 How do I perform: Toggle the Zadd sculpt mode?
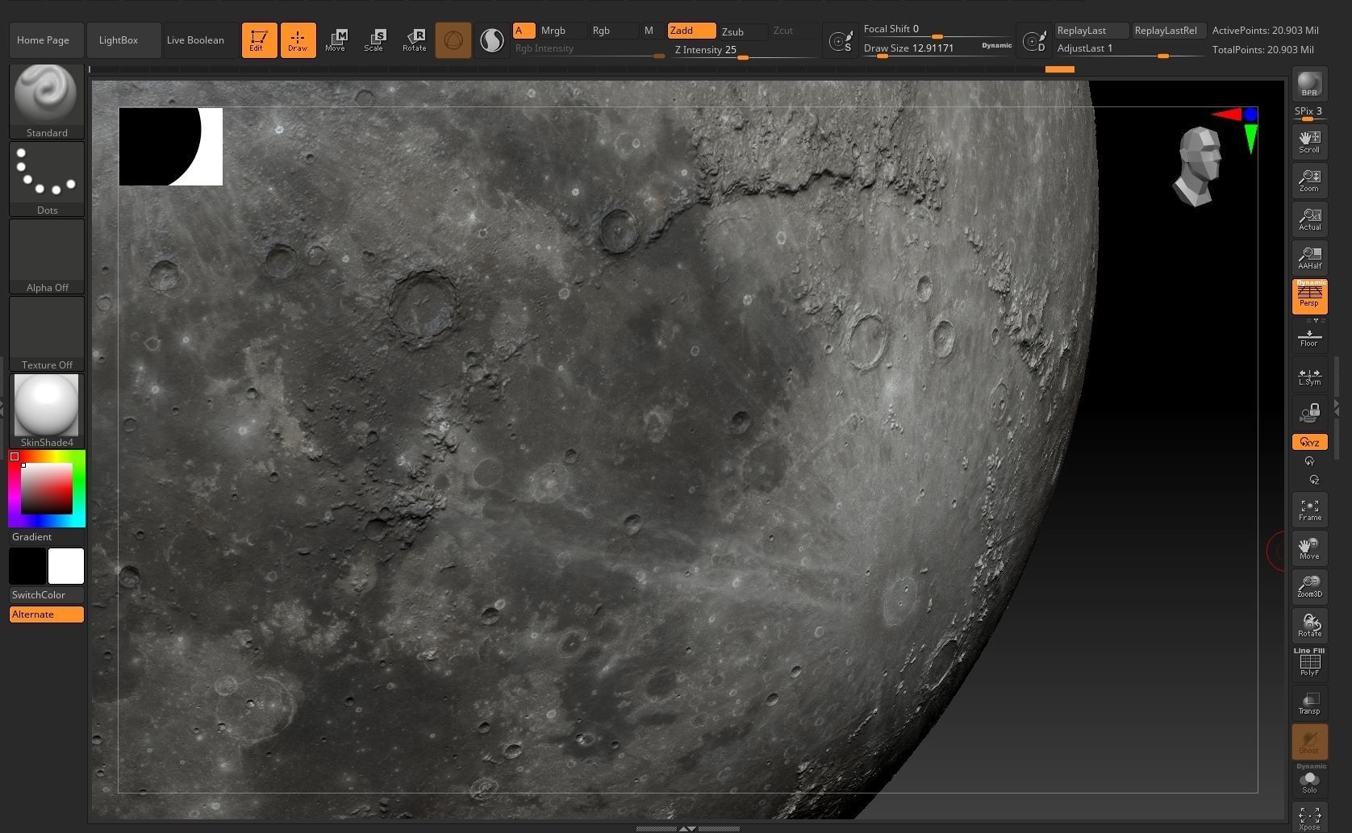pos(691,31)
